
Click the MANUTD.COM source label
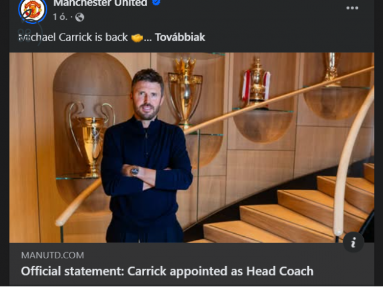[53, 255]
